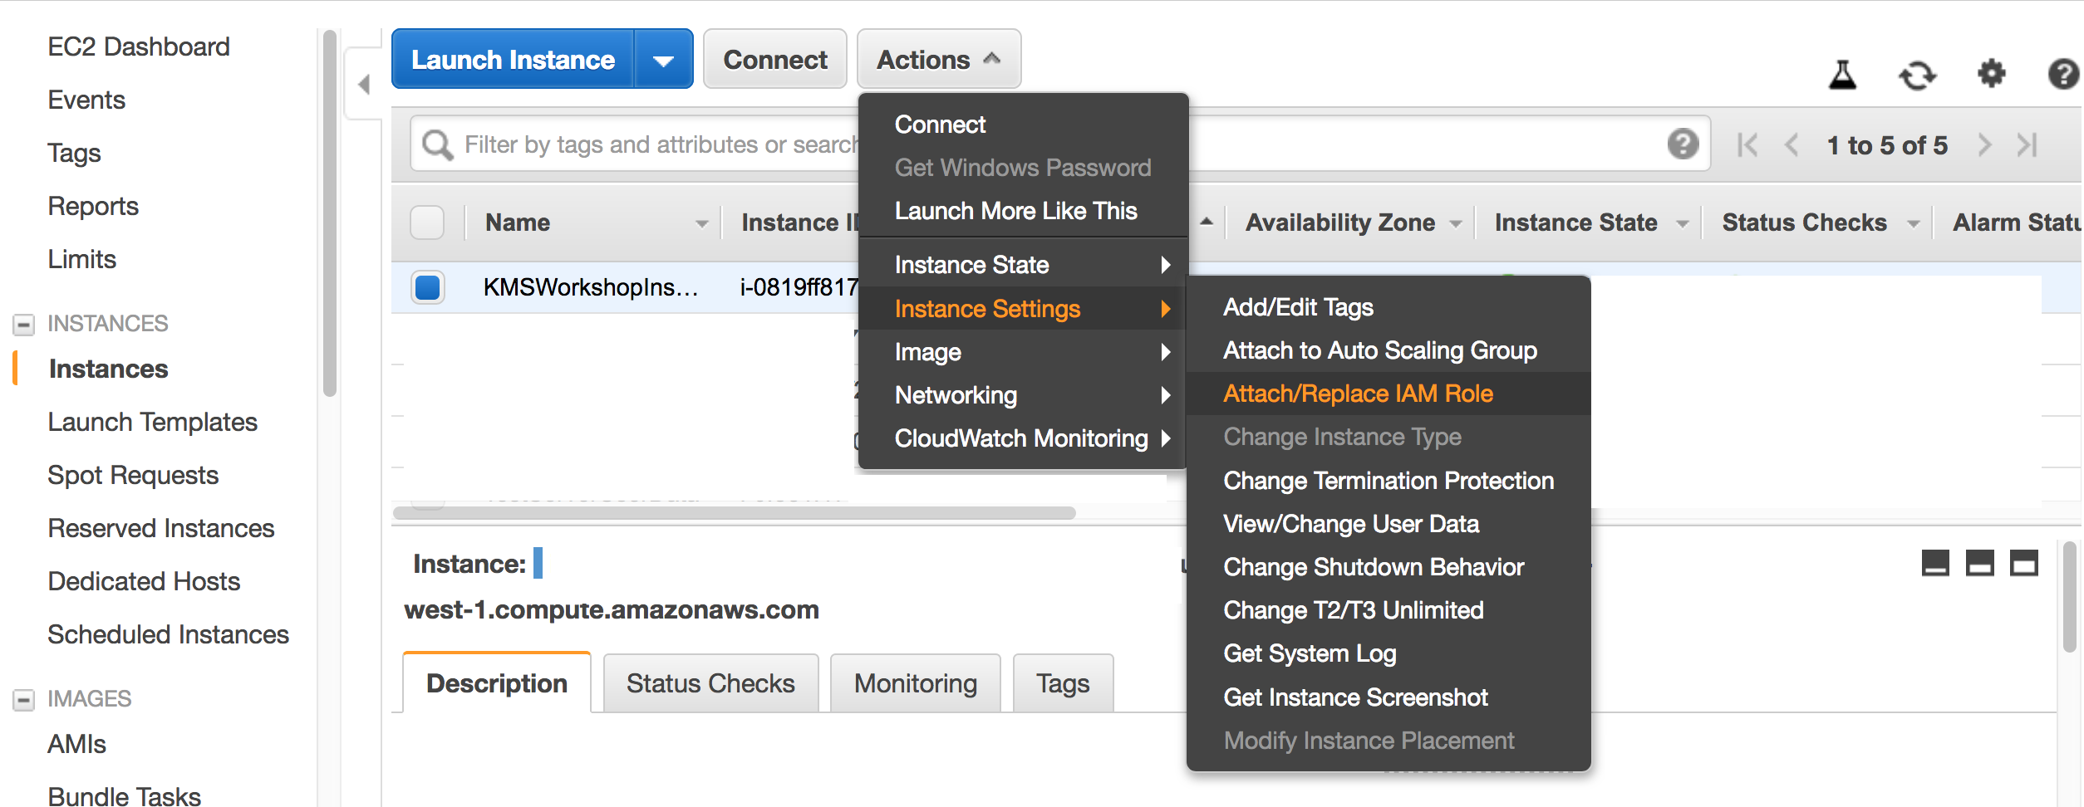2084x807 pixels.
Task: Choose Change Shutdown Behavior
Action: [1389, 567]
